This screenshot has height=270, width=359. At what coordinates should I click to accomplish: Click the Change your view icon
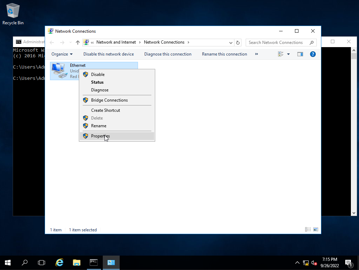click(x=281, y=54)
